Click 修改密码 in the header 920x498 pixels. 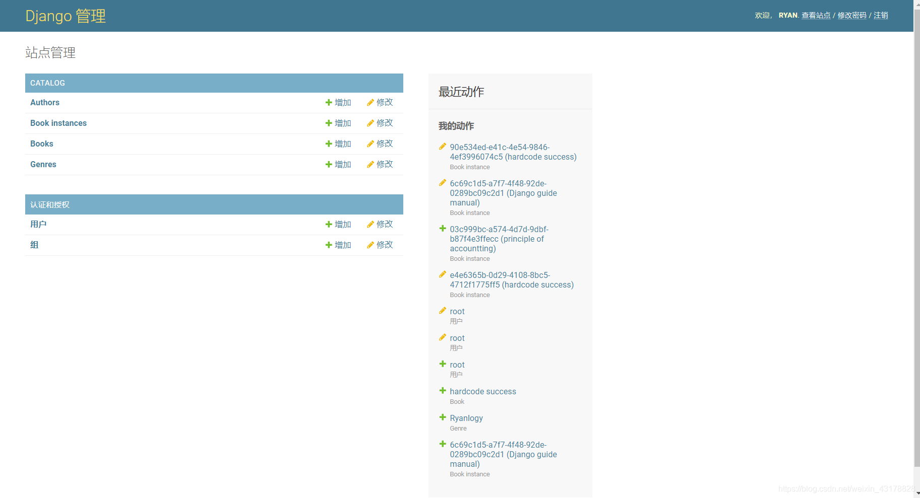pyautogui.click(x=852, y=15)
